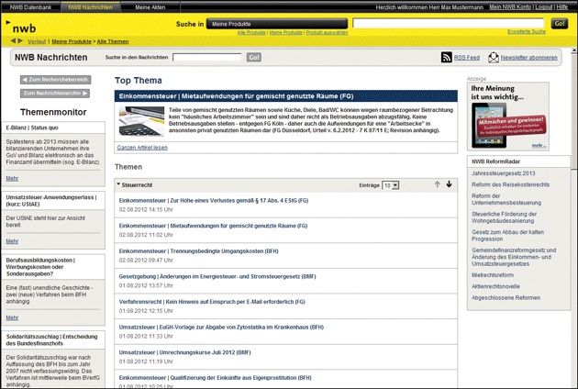Open the Top Thema article thumbnail

134,120
